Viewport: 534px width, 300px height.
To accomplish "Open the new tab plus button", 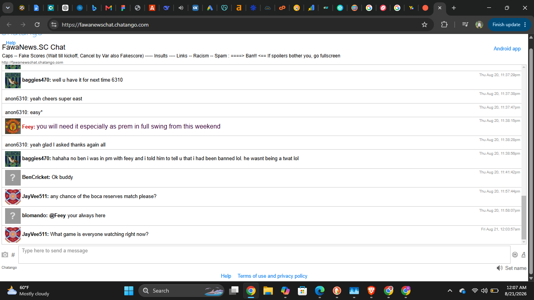I will (x=453, y=8).
